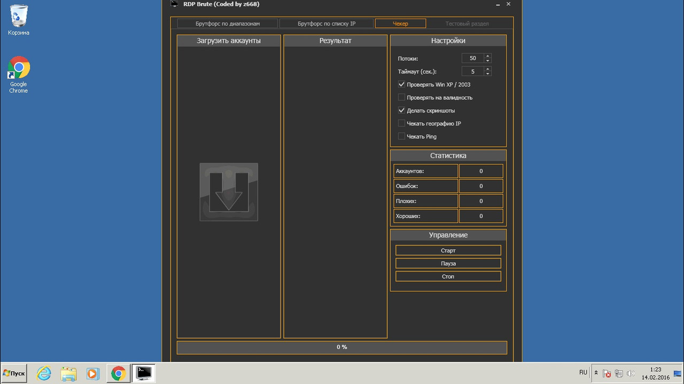Uncheck the Проверять Win XP / 2003 checkbox
684x384 pixels.
[401, 84]
